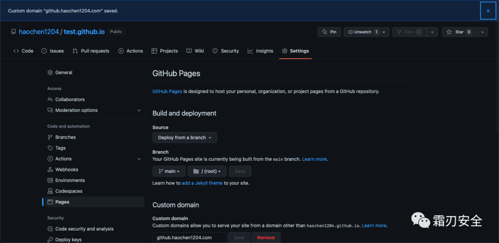Open the main branch selector
The width and height of the screenshot is (499, 243).
(x=169, y=171)
